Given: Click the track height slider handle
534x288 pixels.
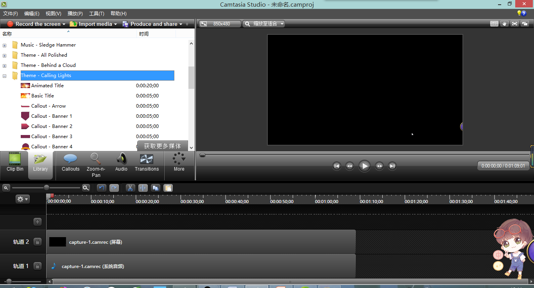Looking at the screenshot, I should [x=9, y=281].
